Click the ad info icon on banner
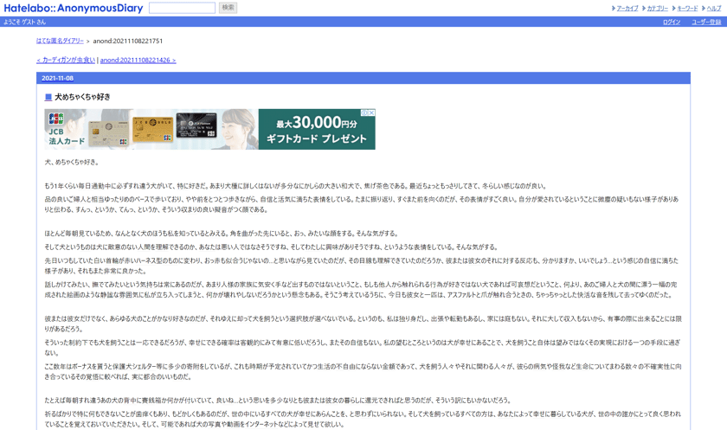Screen dimensions: 727x430 (x=364, y=112)
